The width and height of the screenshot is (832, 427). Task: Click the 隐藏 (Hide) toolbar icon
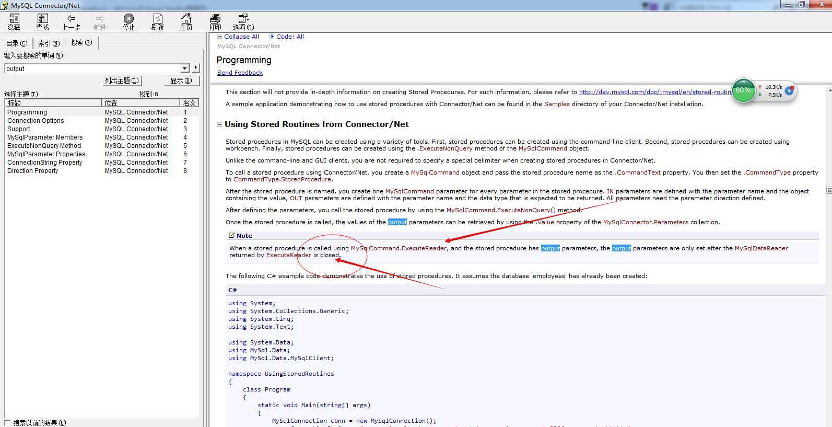pos(14,22)
